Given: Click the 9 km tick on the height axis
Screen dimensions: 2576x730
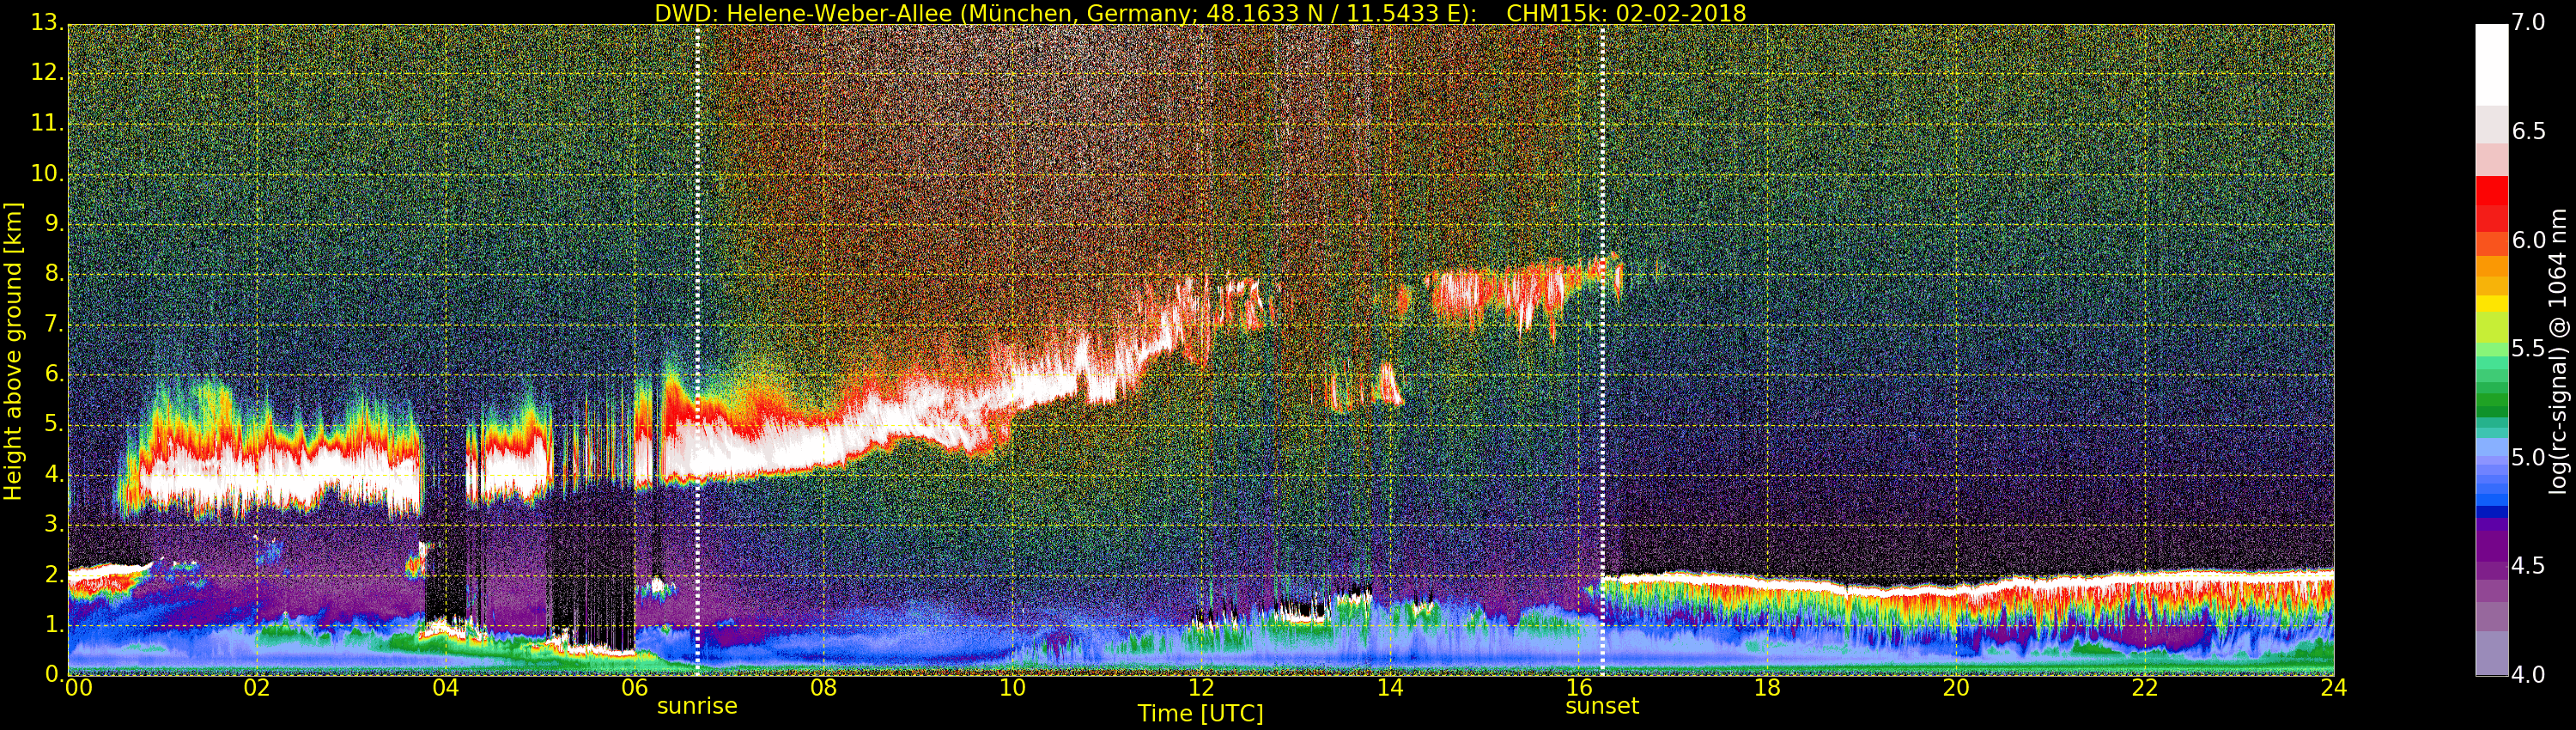Looking at the screenshot, I should (x=54, y=224).
